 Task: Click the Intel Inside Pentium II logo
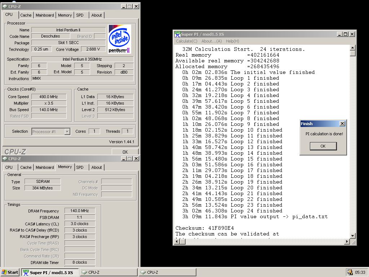coord(119,39)
